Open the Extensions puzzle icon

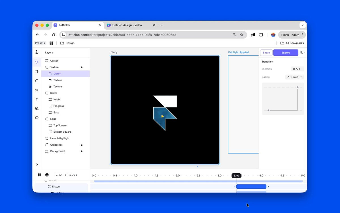261,35
